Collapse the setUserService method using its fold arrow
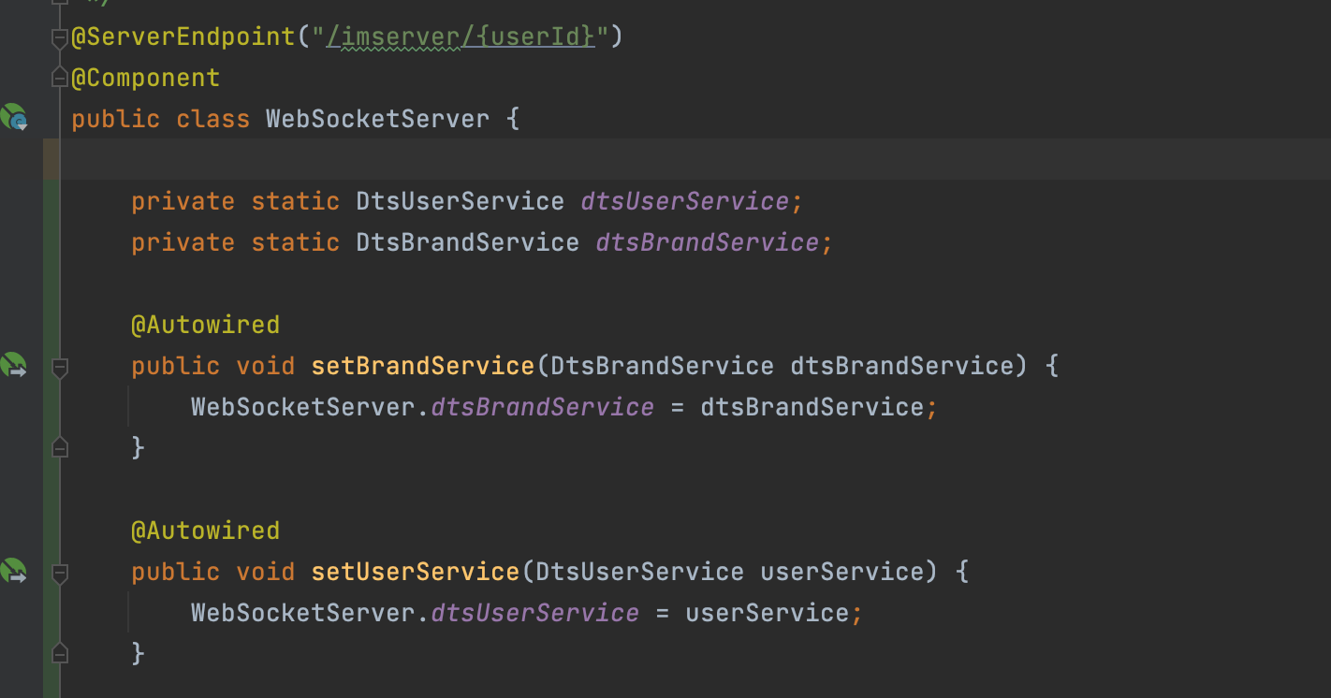The width and height of the screenshot is (1331, 698). (60, 573)
